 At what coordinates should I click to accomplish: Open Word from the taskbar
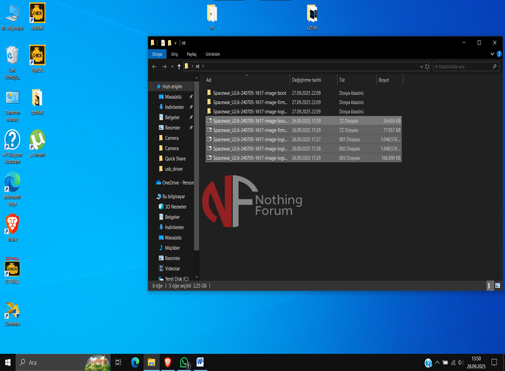(200, 362)
